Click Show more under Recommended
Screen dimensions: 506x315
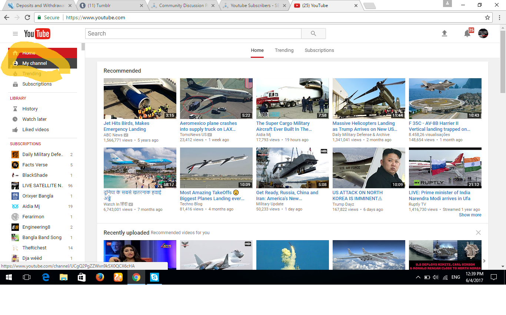tap(470, 215)
